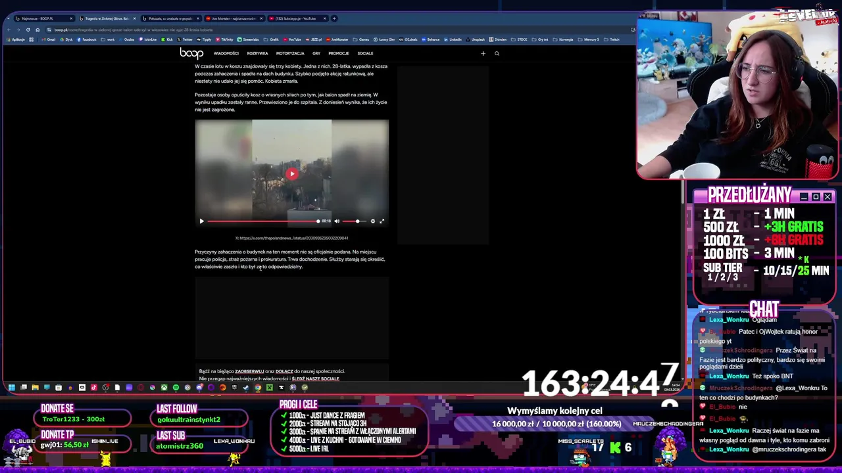
Task: Open the Shinden bookmark
Action: click(x=498, y=39)
